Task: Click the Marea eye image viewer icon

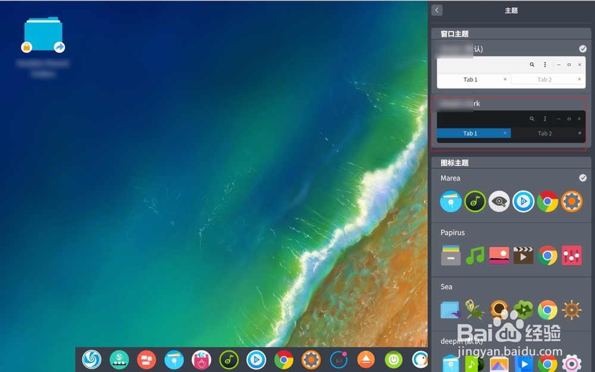Action: coord(499,201)
